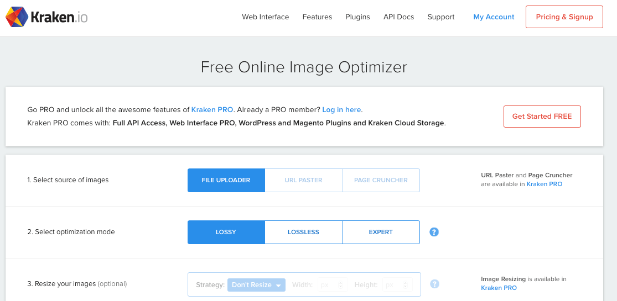Viewport: 617px width, 301px height.
Task: Open My Account link
Action: click(x=494, y=17)
